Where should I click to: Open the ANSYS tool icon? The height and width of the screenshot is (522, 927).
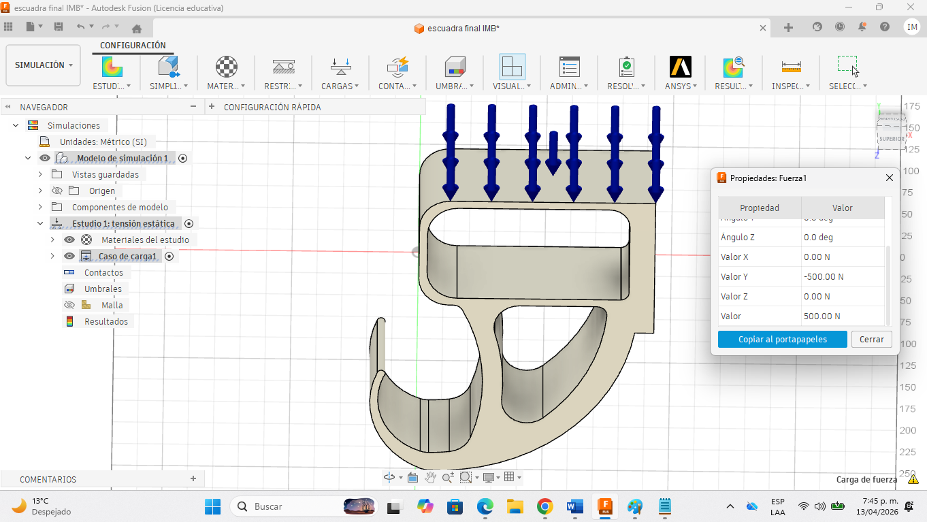[x=680, y=67]
